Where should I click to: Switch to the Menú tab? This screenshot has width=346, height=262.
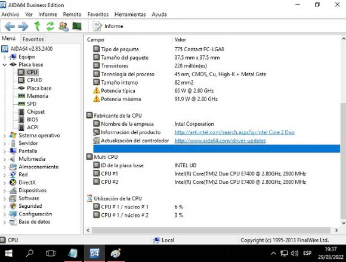[x=9, y=39]
